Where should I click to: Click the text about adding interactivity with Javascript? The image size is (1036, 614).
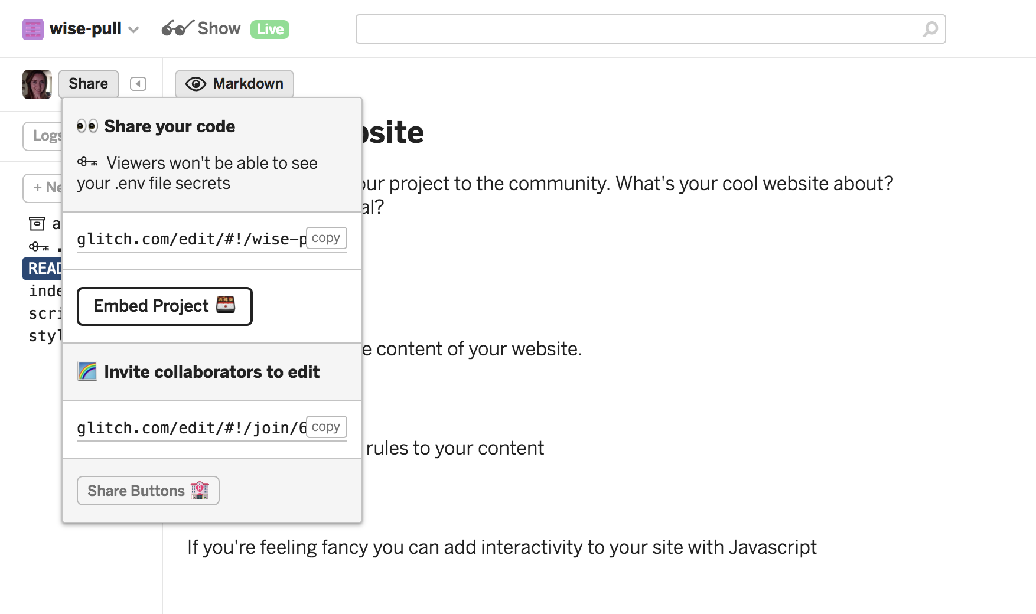click(x=502, y=547)
